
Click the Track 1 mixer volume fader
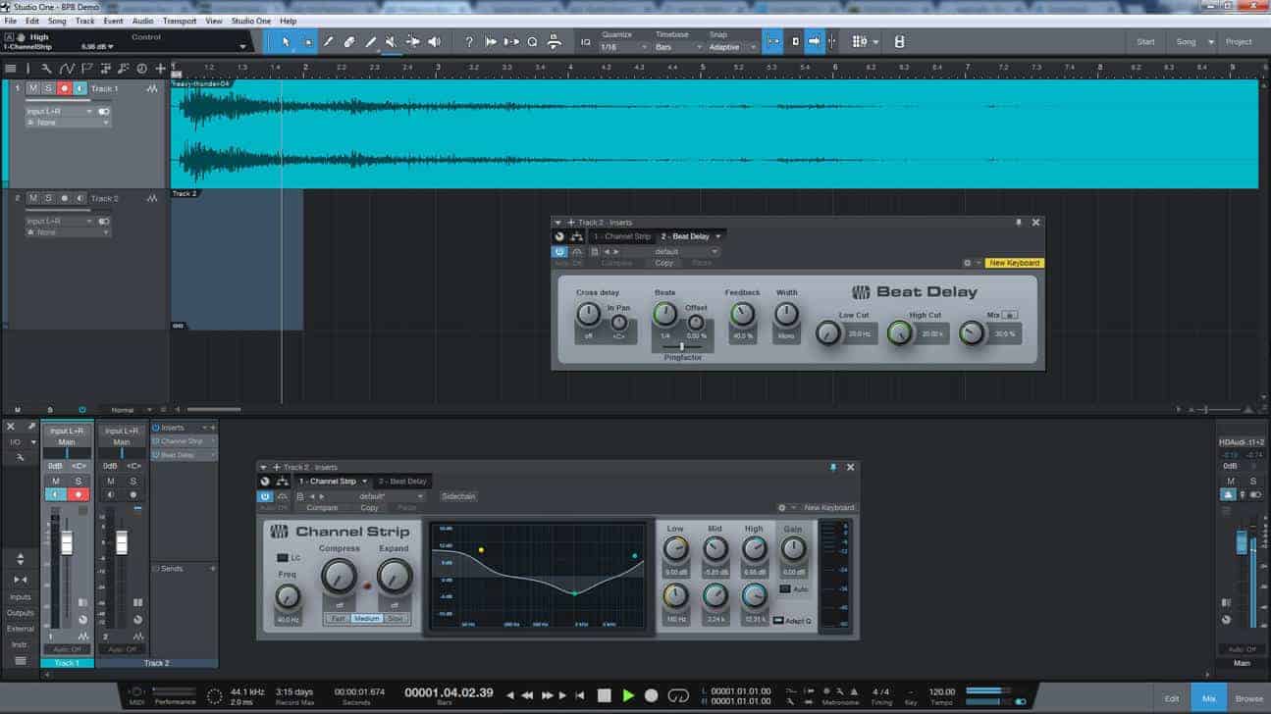coord(68,543)
